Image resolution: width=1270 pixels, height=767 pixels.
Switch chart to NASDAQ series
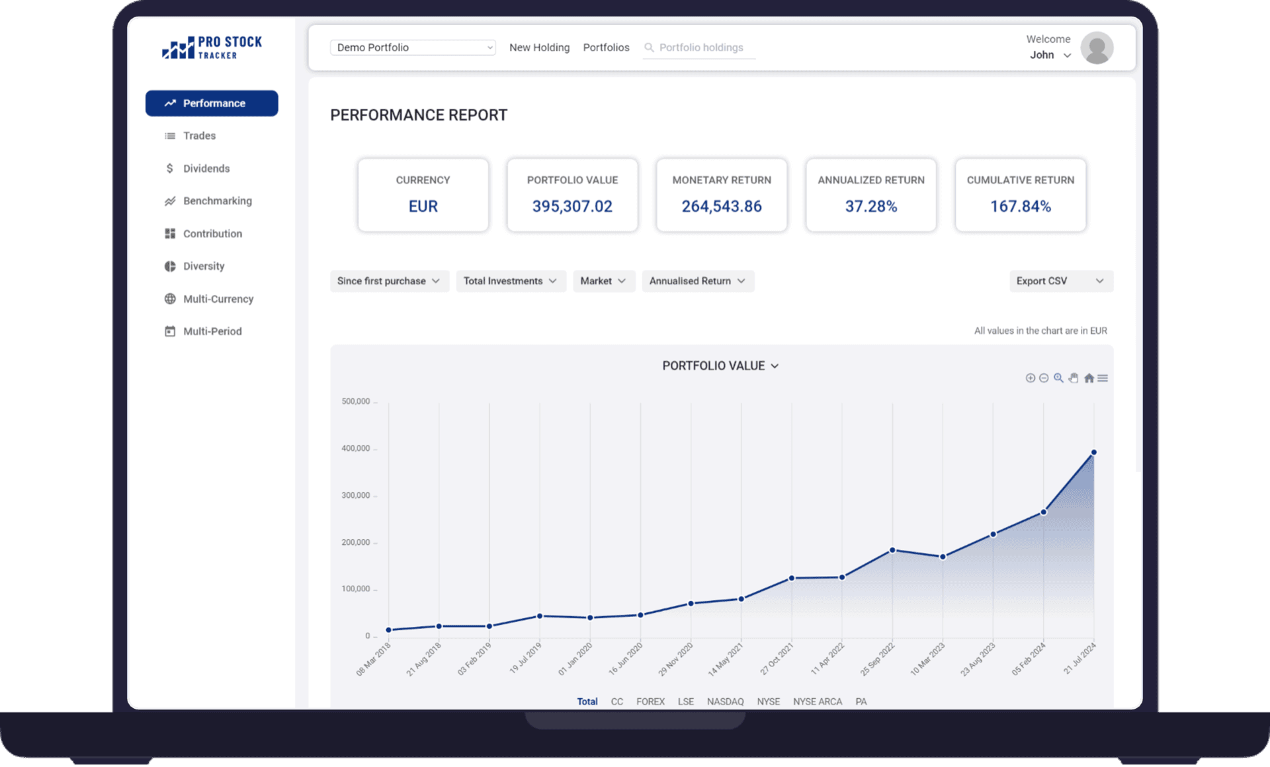pyautogui.click(x=725, y=702)
